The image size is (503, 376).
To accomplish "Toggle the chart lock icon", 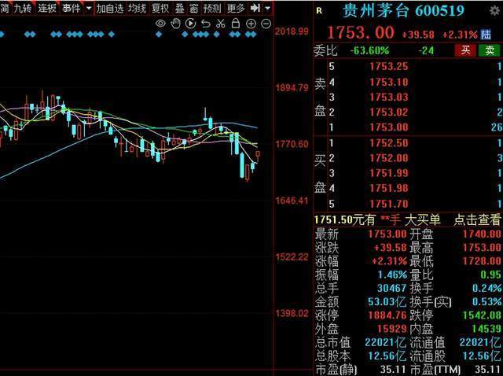I will coord(236,23).
